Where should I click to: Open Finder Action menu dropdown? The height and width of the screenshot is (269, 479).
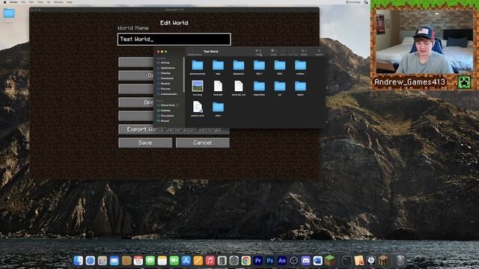coord(304,51)
